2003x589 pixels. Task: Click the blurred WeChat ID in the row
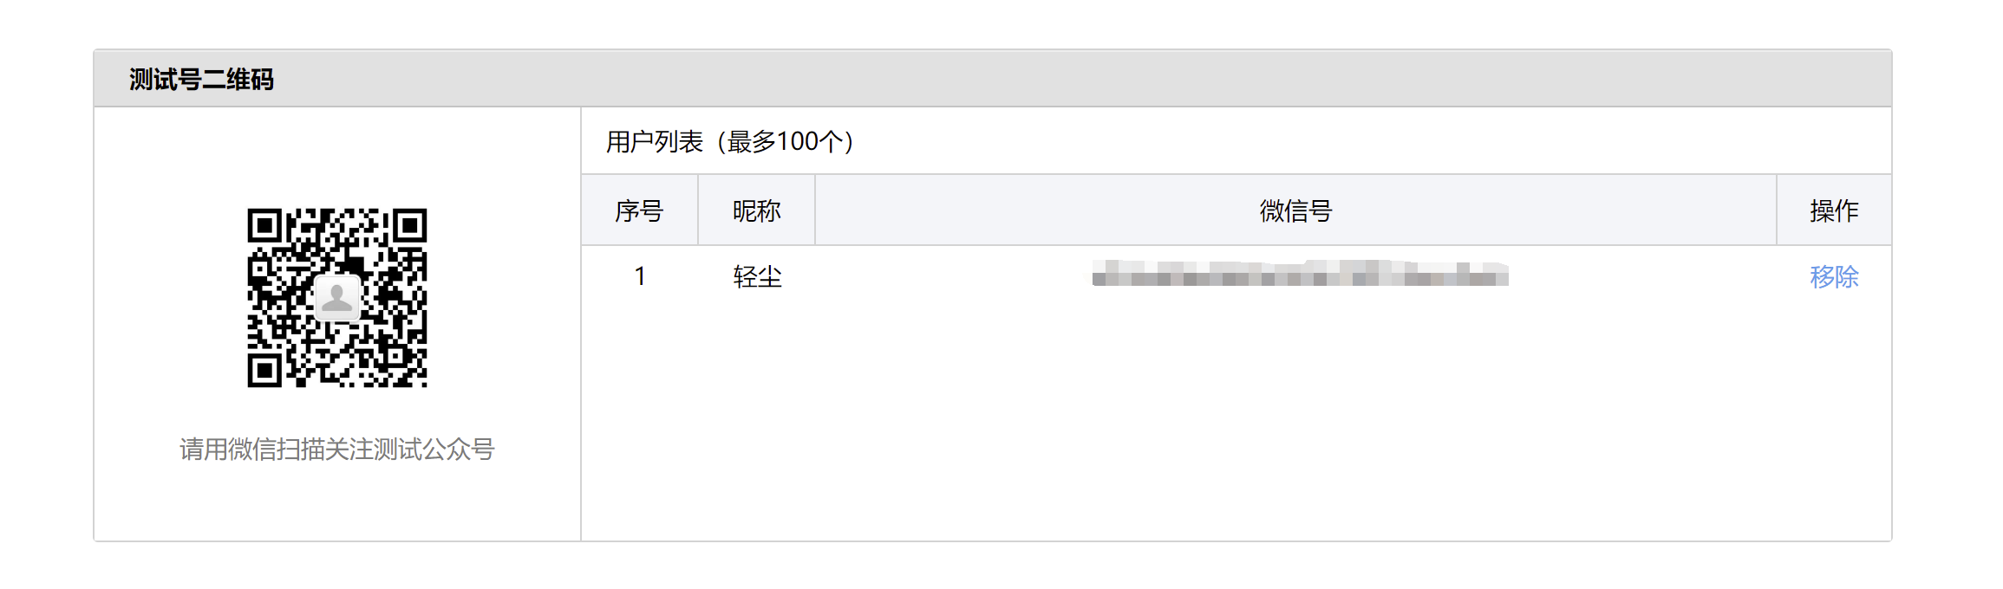click(1300, 275)
